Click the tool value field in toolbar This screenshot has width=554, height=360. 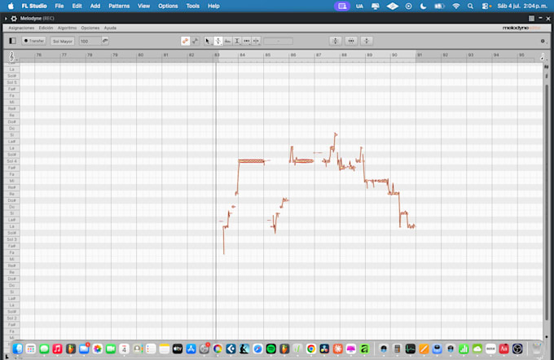(x=278, y=41)
